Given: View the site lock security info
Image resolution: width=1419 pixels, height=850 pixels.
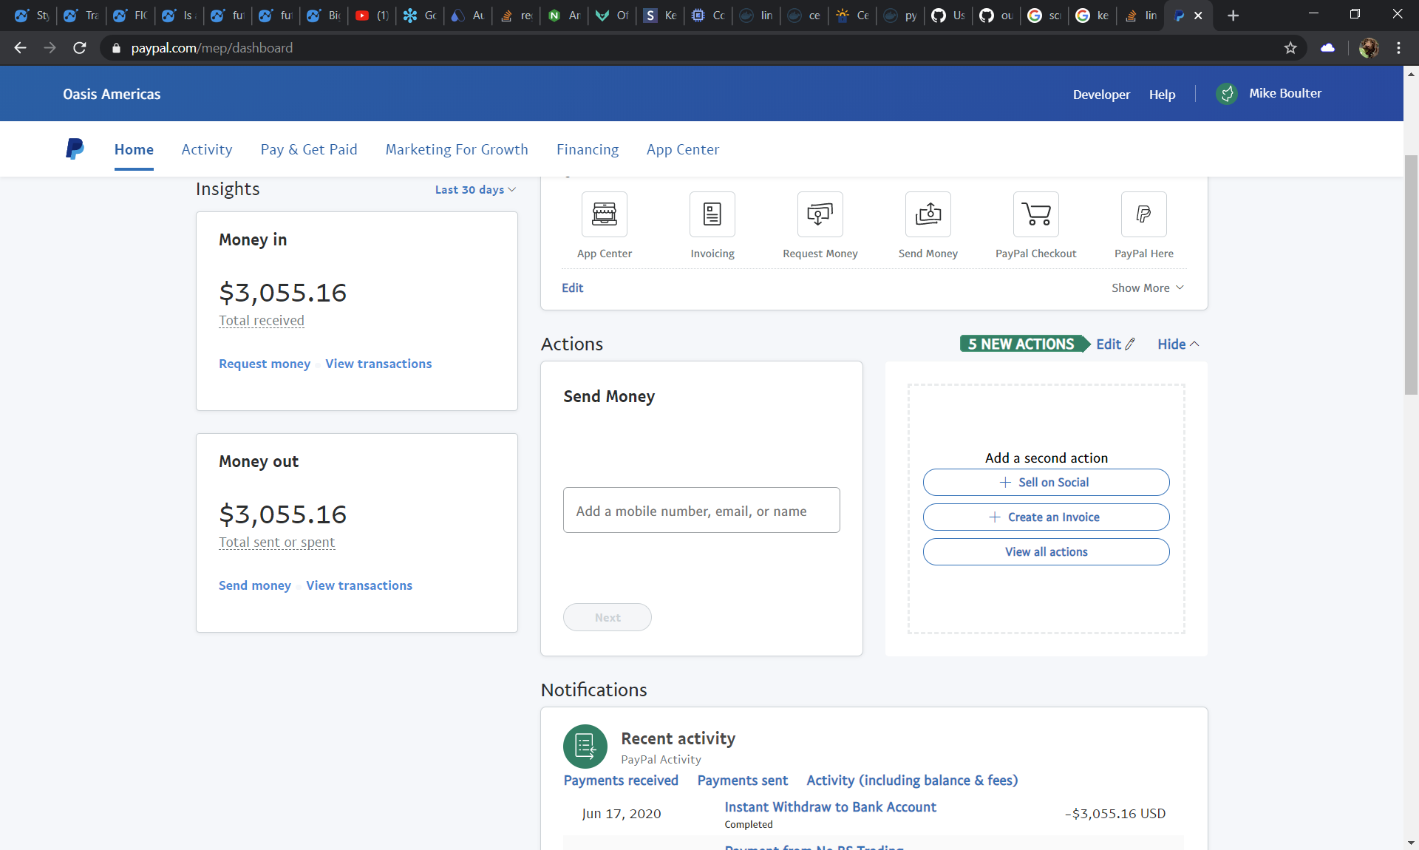Looking at the screenshot, I should 116,48.
